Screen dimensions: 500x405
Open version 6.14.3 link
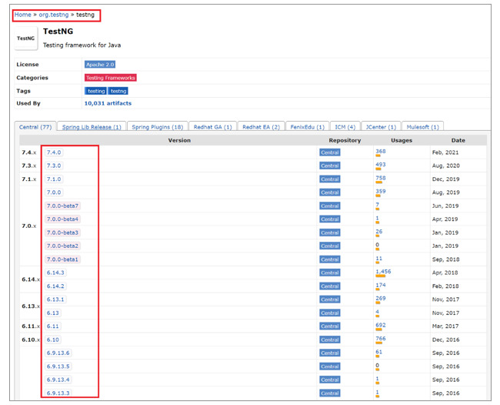click(55, 273)
